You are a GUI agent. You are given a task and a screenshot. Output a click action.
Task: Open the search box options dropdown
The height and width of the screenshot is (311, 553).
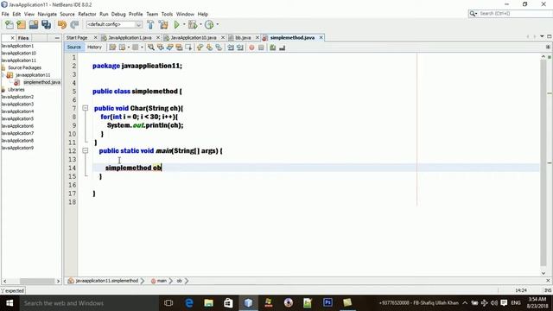pyautogui.click(x=474, y=14)
